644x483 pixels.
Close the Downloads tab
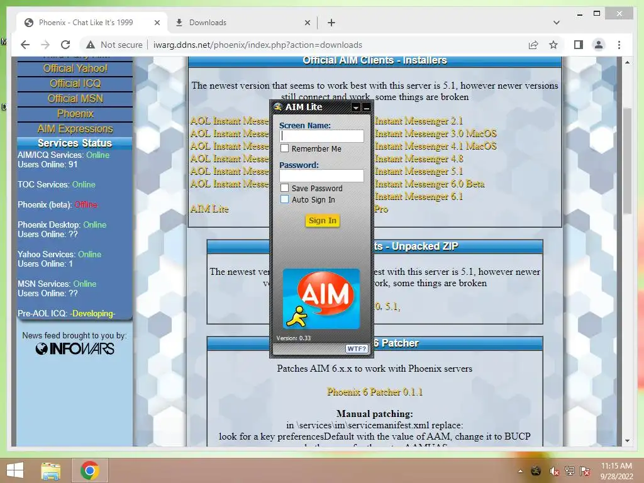click(307, 23)
